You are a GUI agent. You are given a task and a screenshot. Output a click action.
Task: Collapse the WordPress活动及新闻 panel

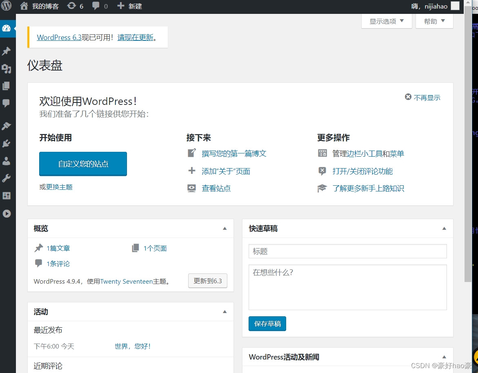[444, 357]
